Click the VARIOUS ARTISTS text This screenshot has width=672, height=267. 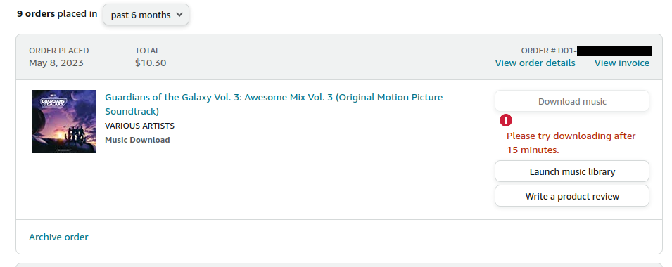[x=140, y=126]
